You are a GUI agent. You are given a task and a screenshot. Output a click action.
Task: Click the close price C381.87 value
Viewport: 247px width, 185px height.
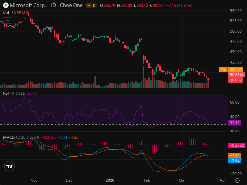[x=157, y=5]
